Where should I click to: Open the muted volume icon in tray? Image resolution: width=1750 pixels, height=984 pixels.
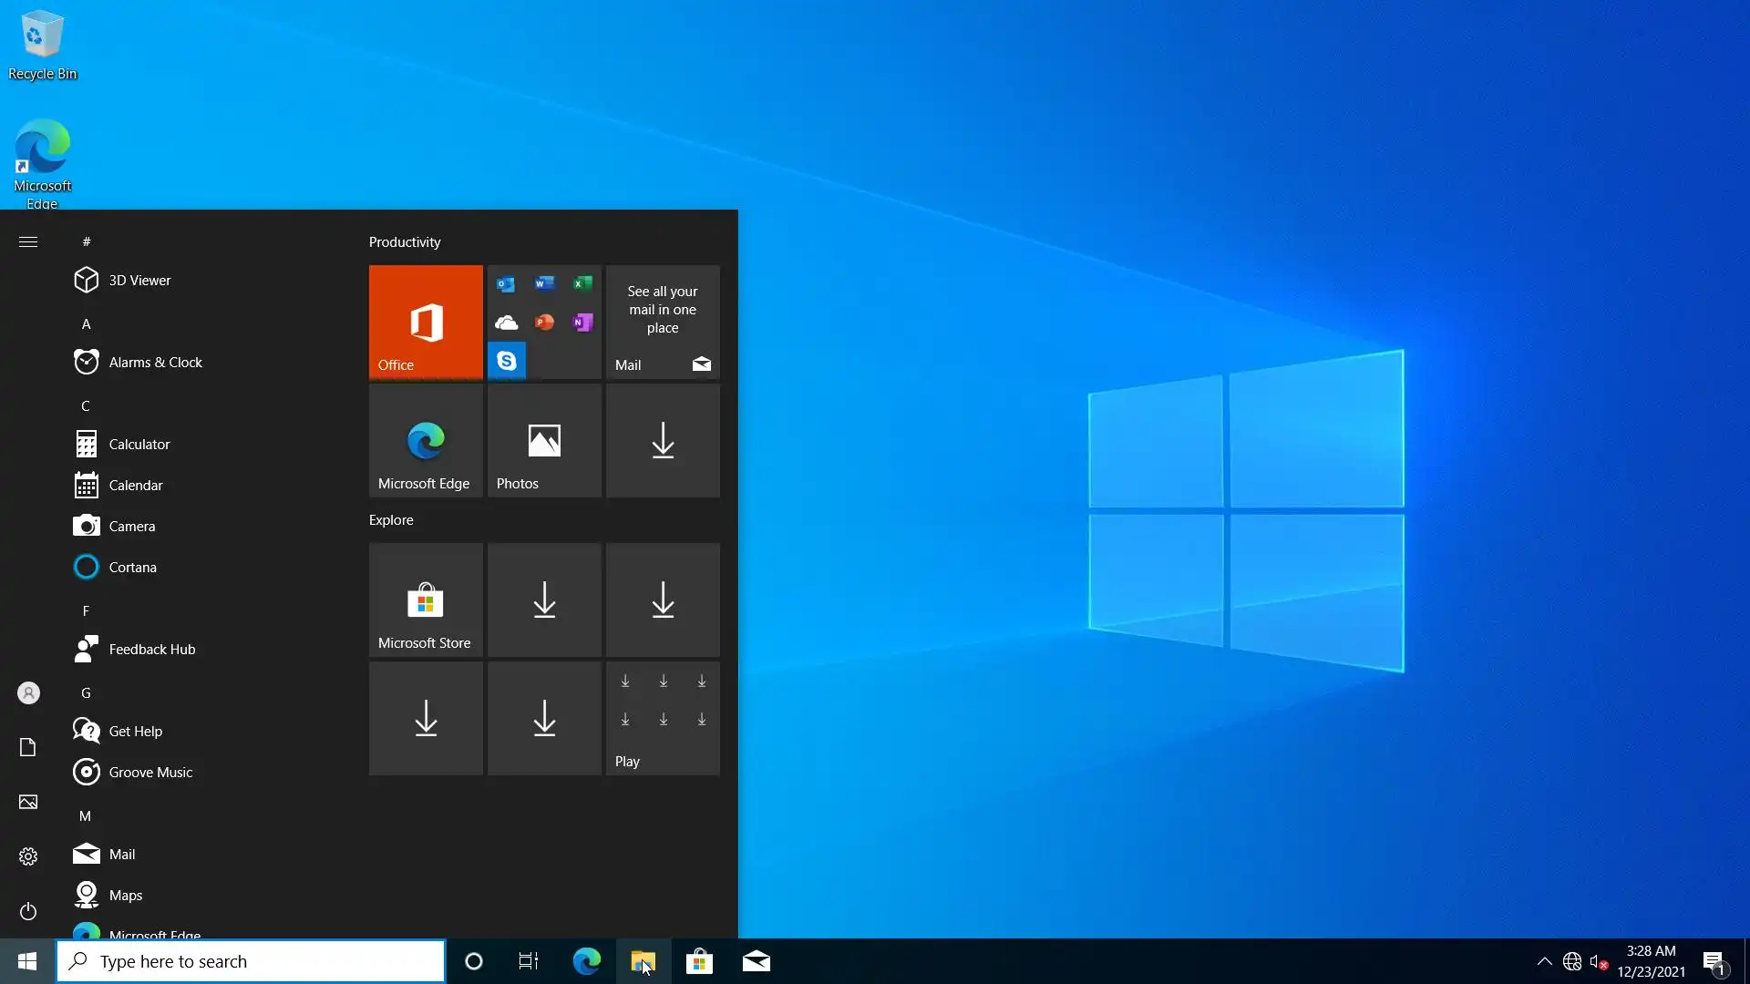(x=1598, y=961)
